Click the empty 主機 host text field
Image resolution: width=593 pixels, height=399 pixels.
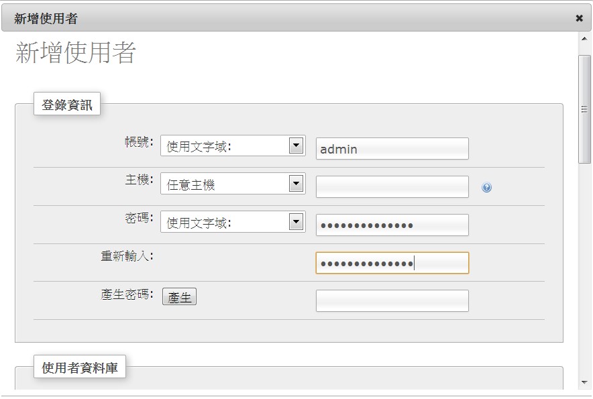pyautogui.click(x=392, y=187)
